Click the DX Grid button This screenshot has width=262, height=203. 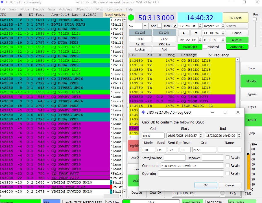coord(164,33)
